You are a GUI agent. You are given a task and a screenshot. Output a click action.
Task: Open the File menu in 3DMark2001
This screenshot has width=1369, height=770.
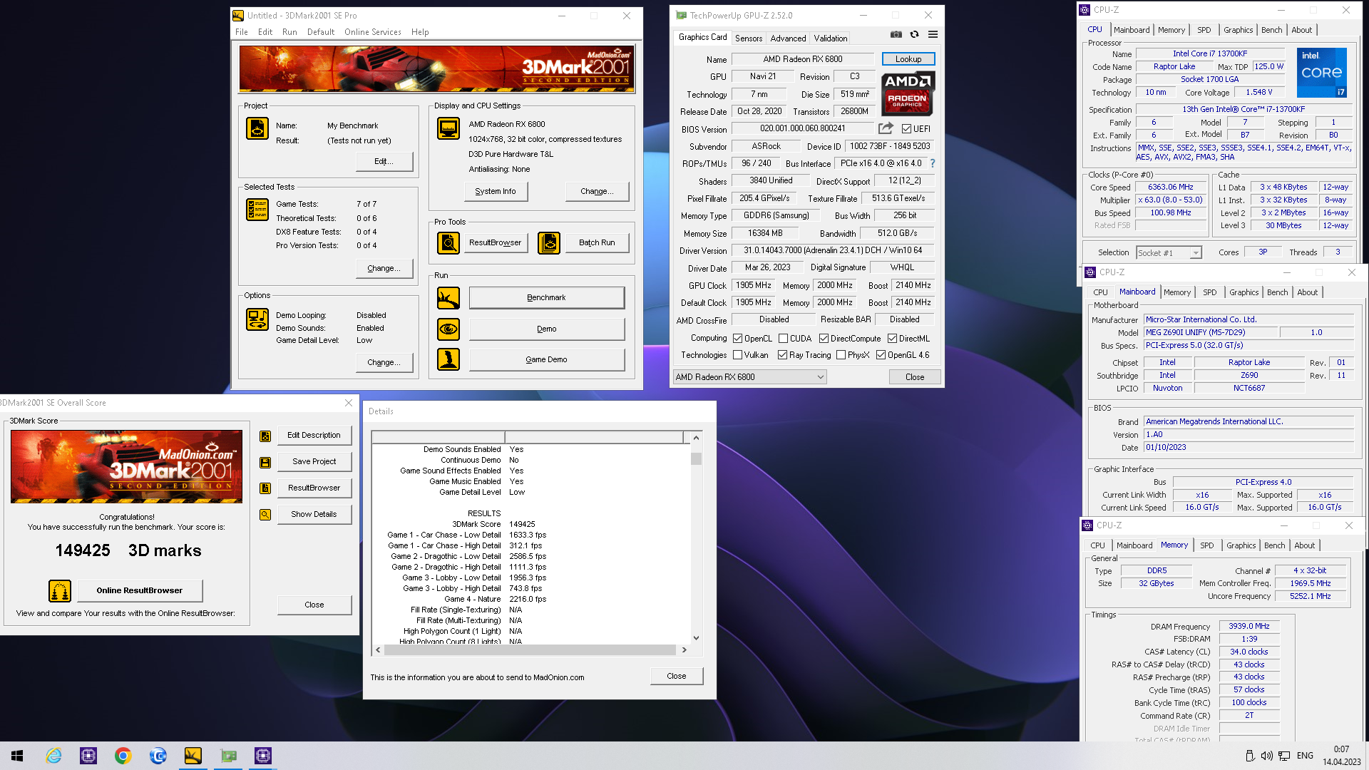[242, 32]
